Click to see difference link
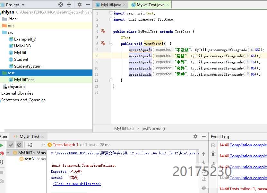This screenshot has height=193, width=267. pyautogui.click(x=77, y=184)
